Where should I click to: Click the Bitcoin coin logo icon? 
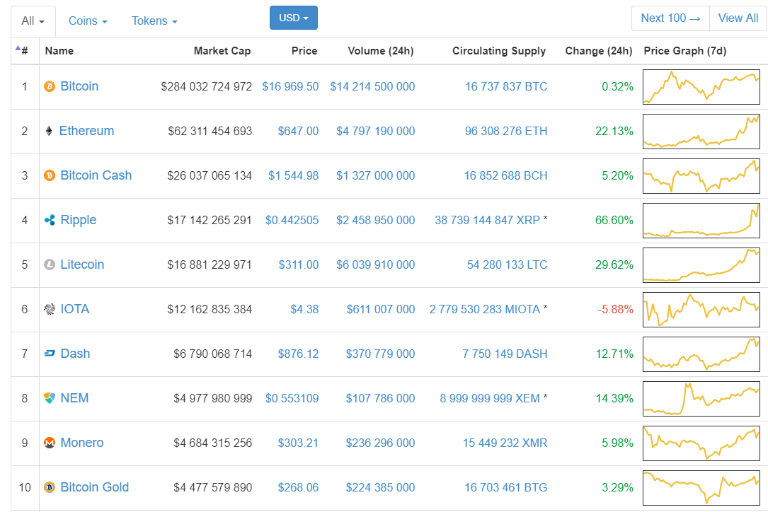(x=50, y=86)
